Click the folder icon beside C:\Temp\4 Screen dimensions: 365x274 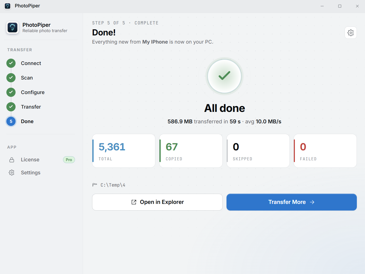[95, 185]
